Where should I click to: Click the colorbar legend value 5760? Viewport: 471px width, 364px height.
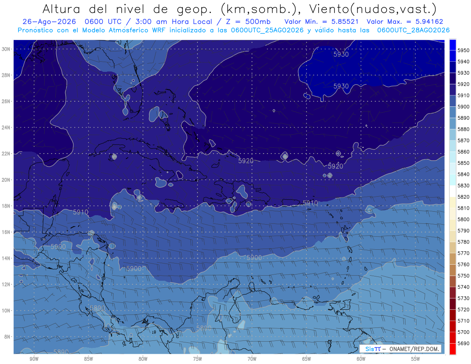tap(464, 265)
